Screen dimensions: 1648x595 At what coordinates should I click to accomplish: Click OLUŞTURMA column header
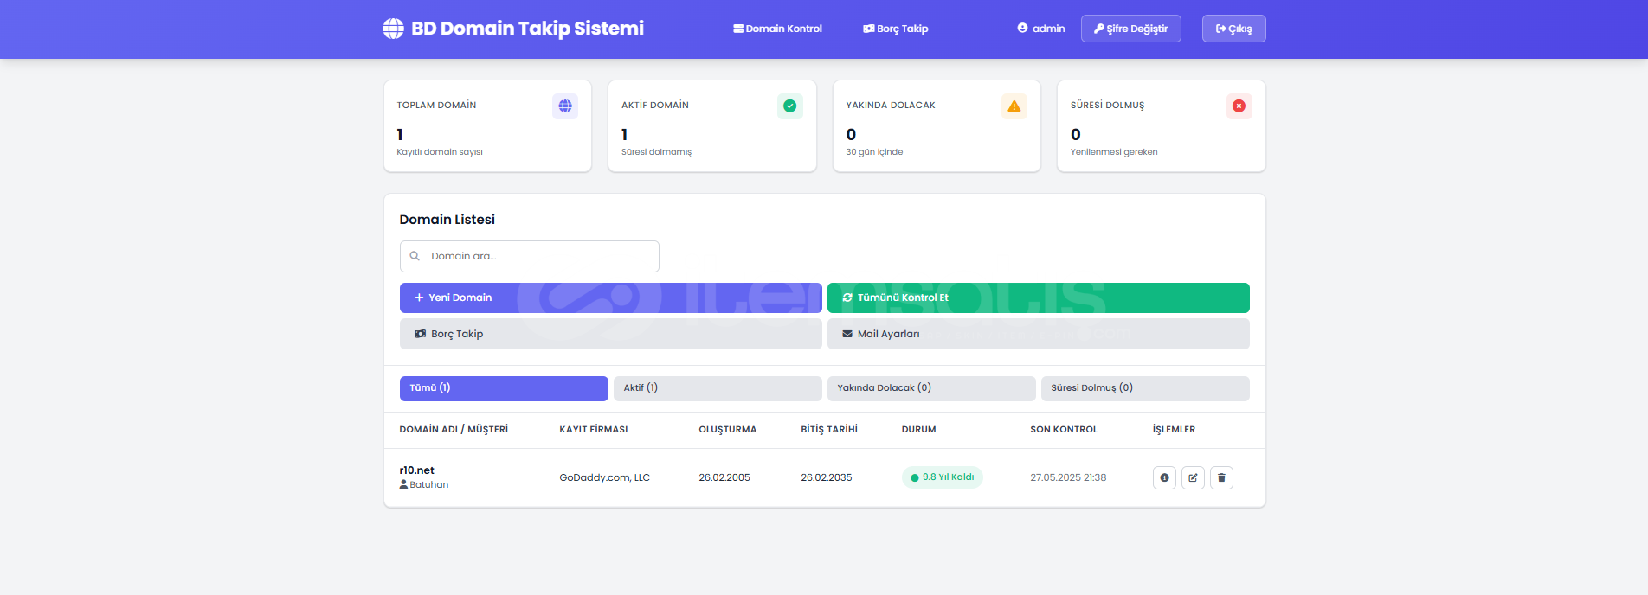click(728, 430)
